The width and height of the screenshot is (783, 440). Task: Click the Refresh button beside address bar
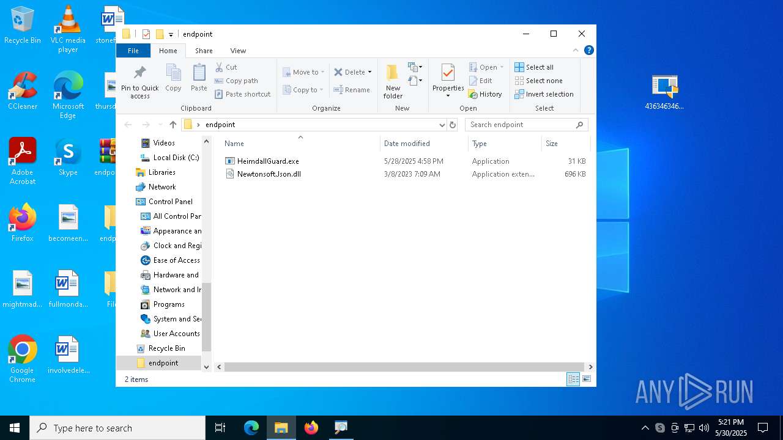click(x=453, y=125)
